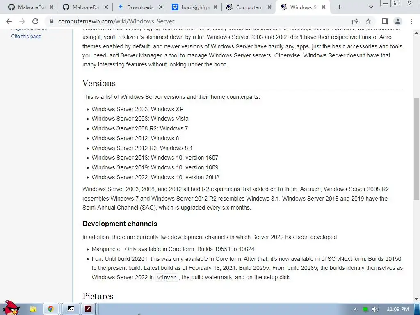View site info via the padlock icon
The width and height of the screenshot is (420, 315).
pos(52,21)
